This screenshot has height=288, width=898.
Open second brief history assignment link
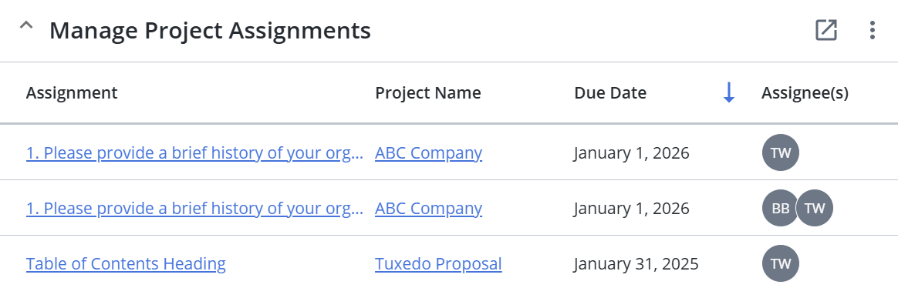click(x=194, y=209)
